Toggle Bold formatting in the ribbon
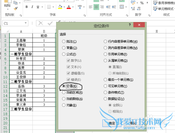 click(x=27, y=7)
